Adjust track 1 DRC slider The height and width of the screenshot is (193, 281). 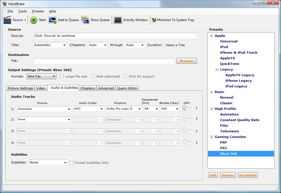click(x=184, y=108)
